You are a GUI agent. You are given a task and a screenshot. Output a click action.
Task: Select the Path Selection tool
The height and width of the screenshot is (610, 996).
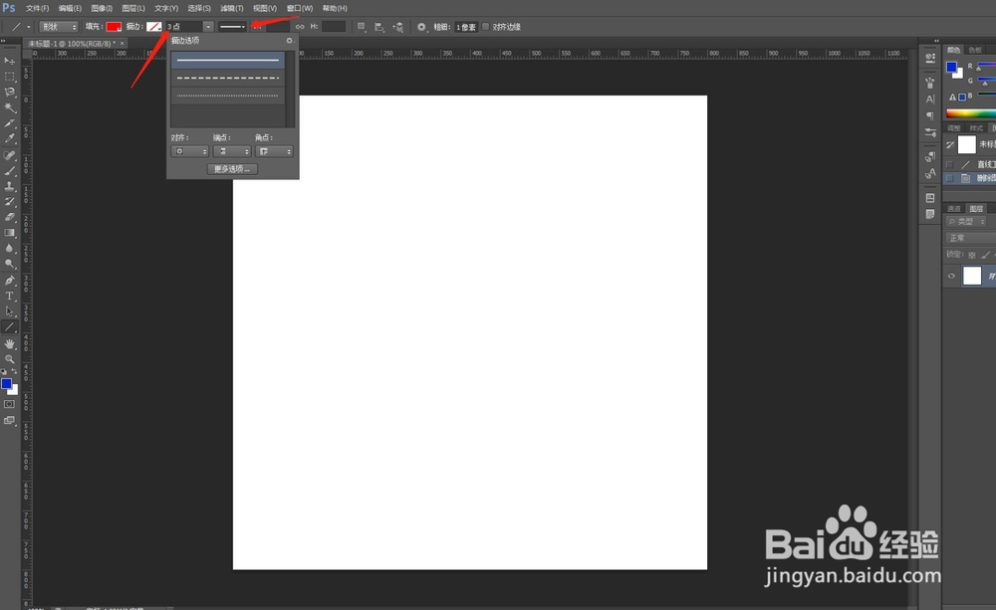[10, 311]
